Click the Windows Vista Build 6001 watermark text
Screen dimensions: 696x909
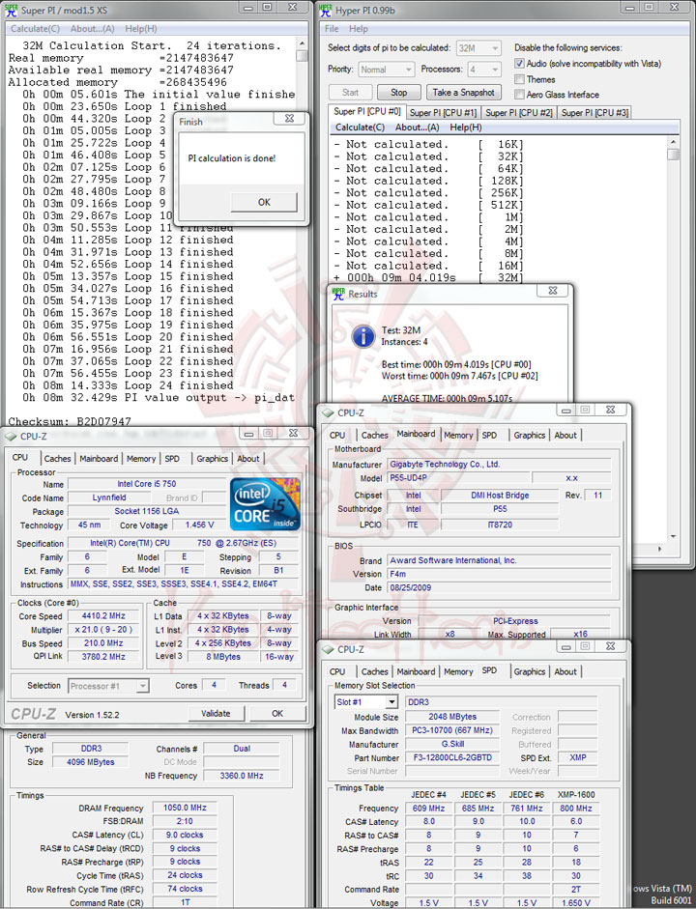[663, 894]
